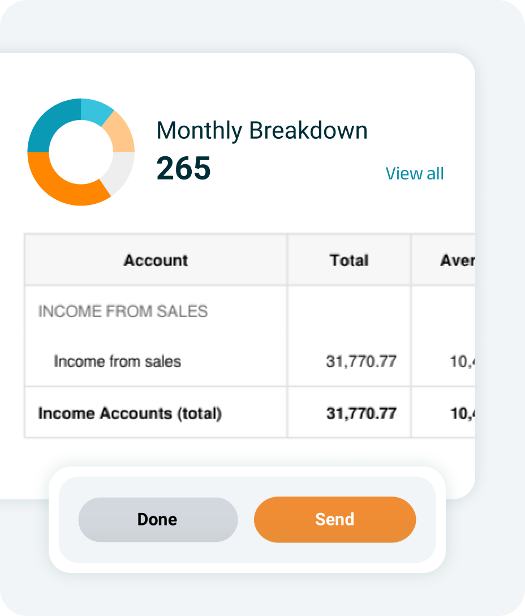Click the 31,770.77 value for Income from sales
The height and width of the screenshot is (616, 525).
tap(362, 361)
